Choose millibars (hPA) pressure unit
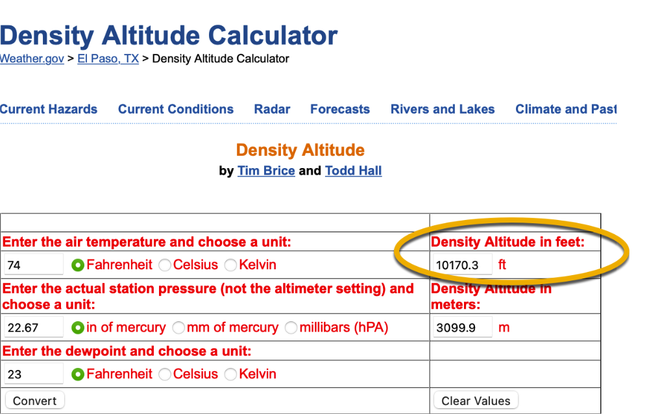The width and height of the screenshot is (647, 414). click(x=291, y=328)
